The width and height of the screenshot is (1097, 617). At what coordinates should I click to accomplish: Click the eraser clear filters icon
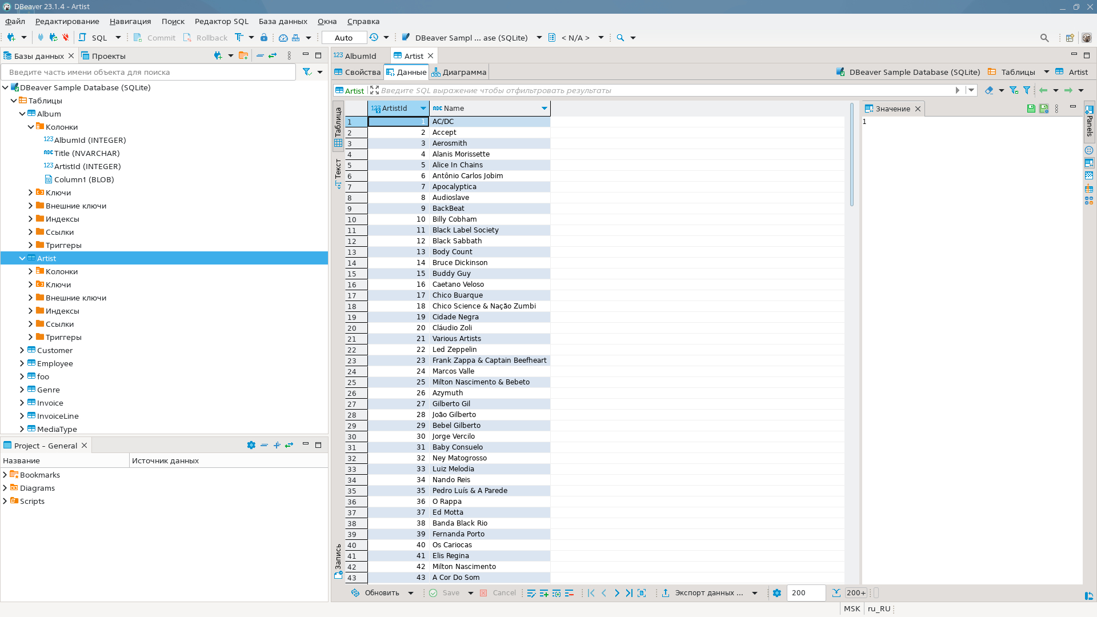[x=989, y=90]
